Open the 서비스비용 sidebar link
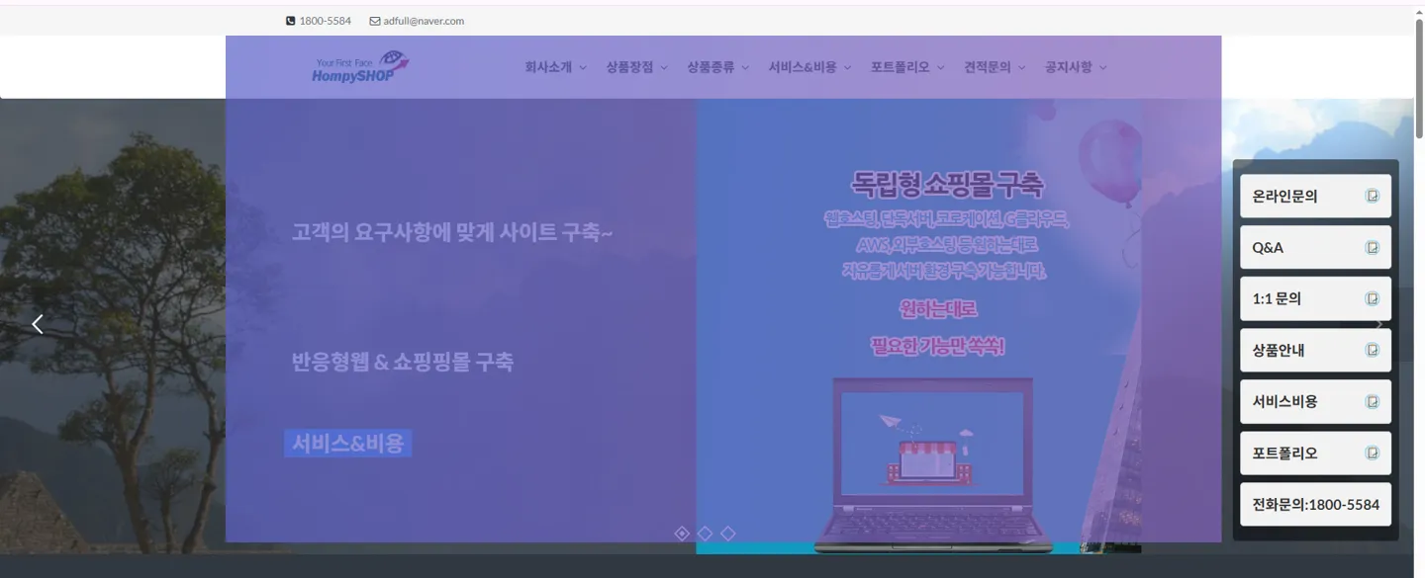 coord(1315,401)
